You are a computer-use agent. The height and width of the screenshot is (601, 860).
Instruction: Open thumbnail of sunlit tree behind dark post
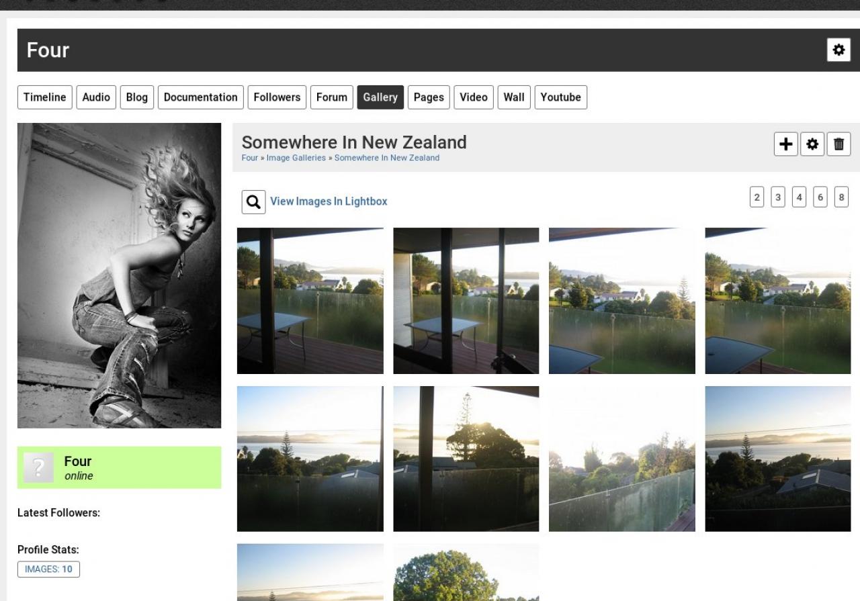(x=466, y=459)
